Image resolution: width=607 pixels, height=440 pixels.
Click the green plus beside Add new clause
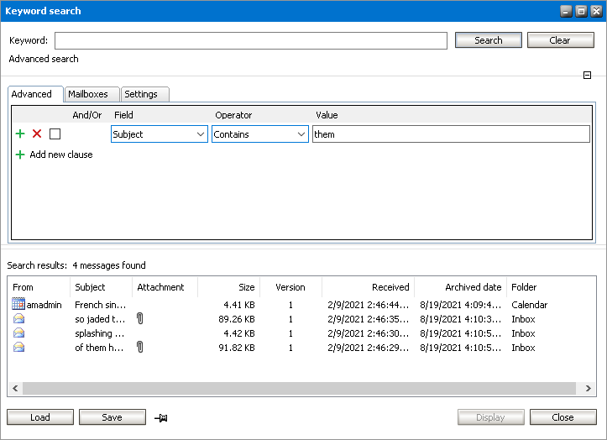point(20,155)
